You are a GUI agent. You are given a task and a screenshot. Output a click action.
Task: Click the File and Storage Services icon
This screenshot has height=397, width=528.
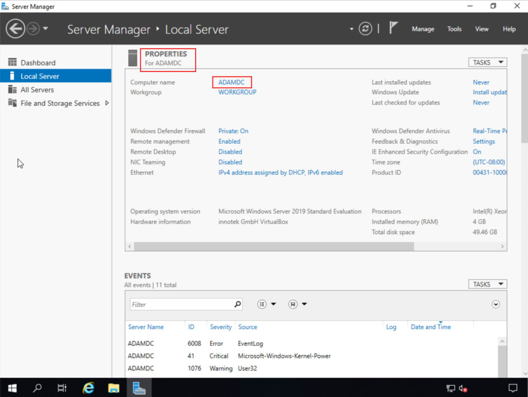[x=13, y=103]
